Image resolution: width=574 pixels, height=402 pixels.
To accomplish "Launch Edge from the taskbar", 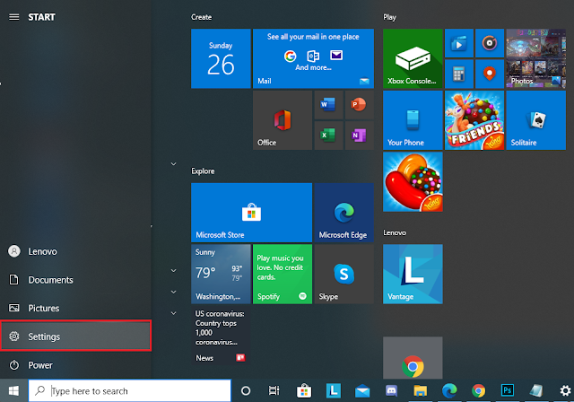I will coord(449,390).
